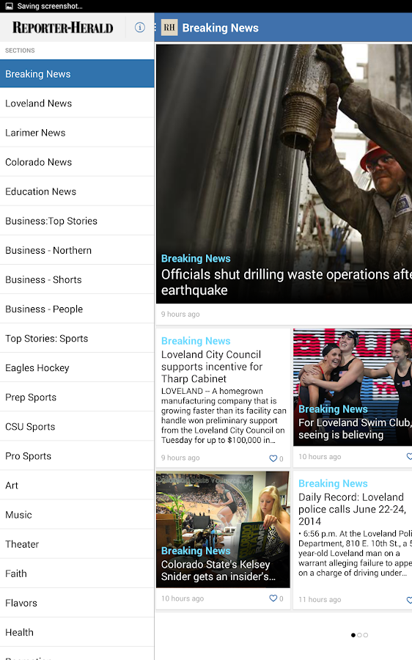Tap the first page indicator dot

353,635
